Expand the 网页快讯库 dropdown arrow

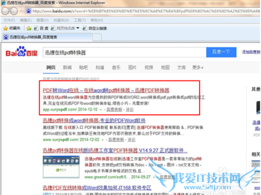[78, 28]
